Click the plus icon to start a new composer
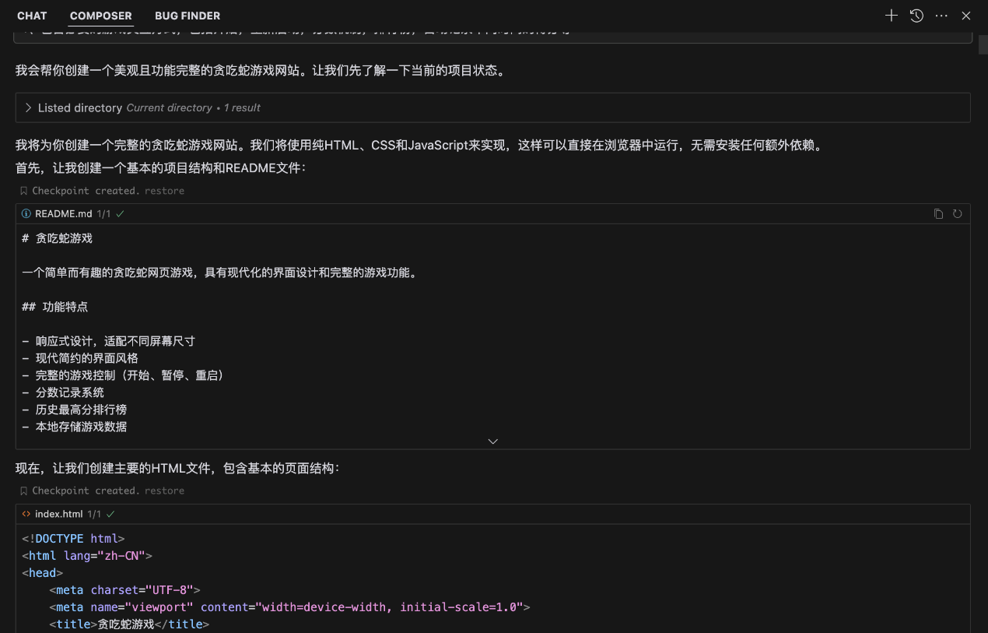The height and width of the screenshot is (633, 988). [892, 16]
